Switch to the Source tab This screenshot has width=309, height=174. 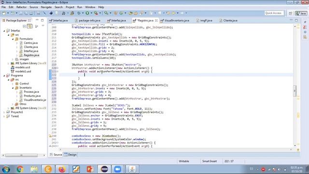[56, 155]
